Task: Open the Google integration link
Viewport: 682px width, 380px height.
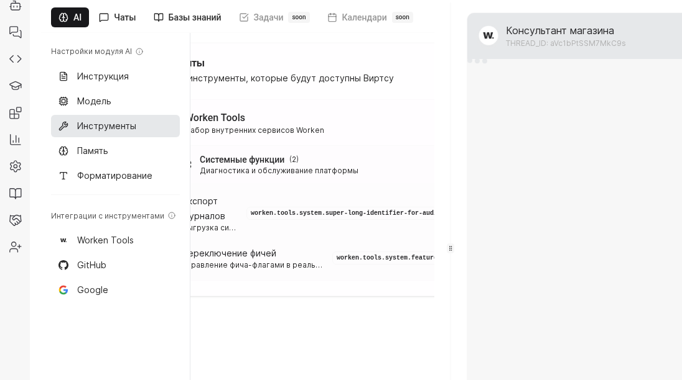Action: (x=92, y=290)
